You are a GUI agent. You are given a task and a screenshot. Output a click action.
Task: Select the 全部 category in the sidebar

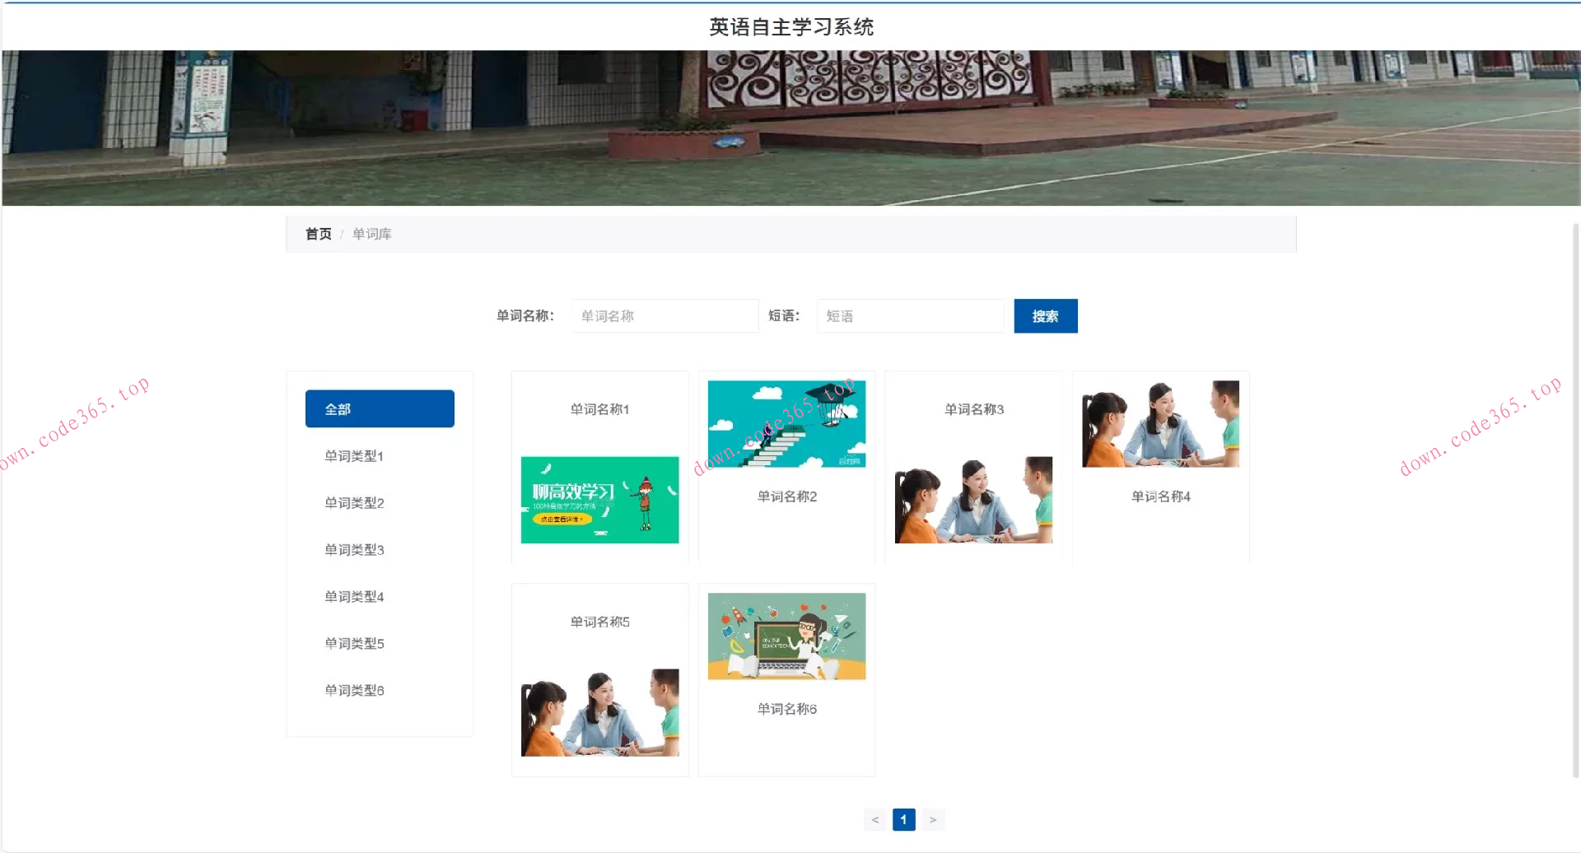click(379, 408)
